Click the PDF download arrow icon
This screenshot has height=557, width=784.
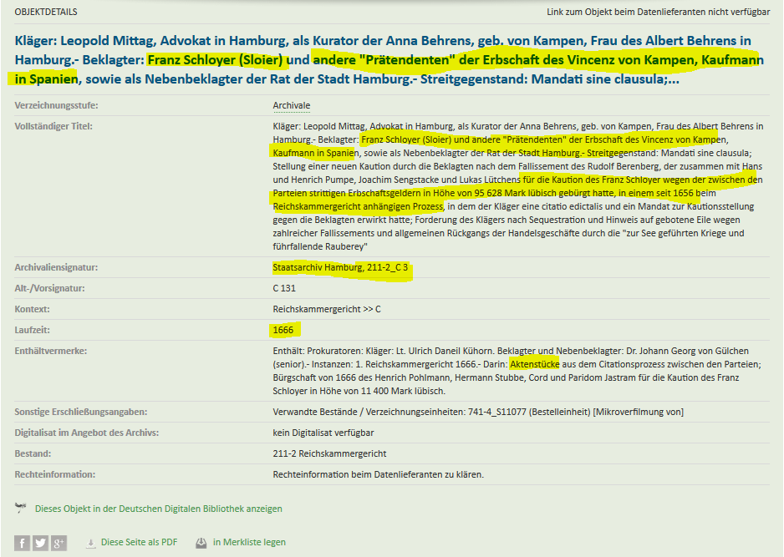coord(91,543)
